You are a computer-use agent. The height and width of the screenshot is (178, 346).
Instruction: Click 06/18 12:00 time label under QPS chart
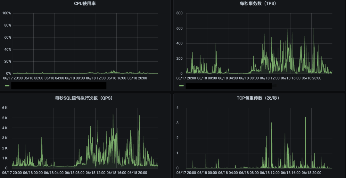tap(95, 173)
